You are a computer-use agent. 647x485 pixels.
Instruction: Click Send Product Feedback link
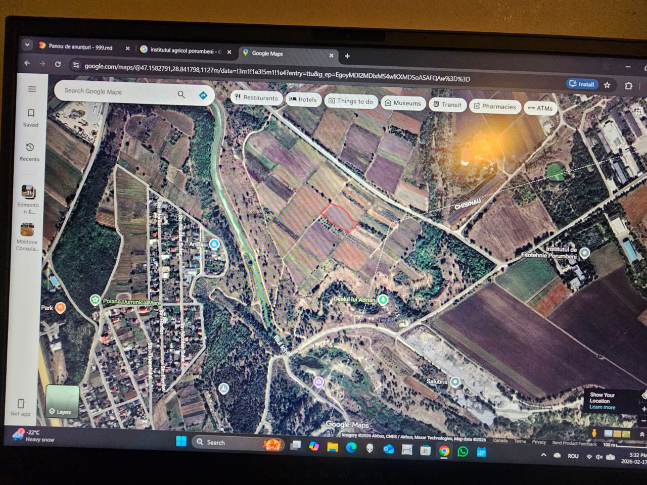[574, 444]
